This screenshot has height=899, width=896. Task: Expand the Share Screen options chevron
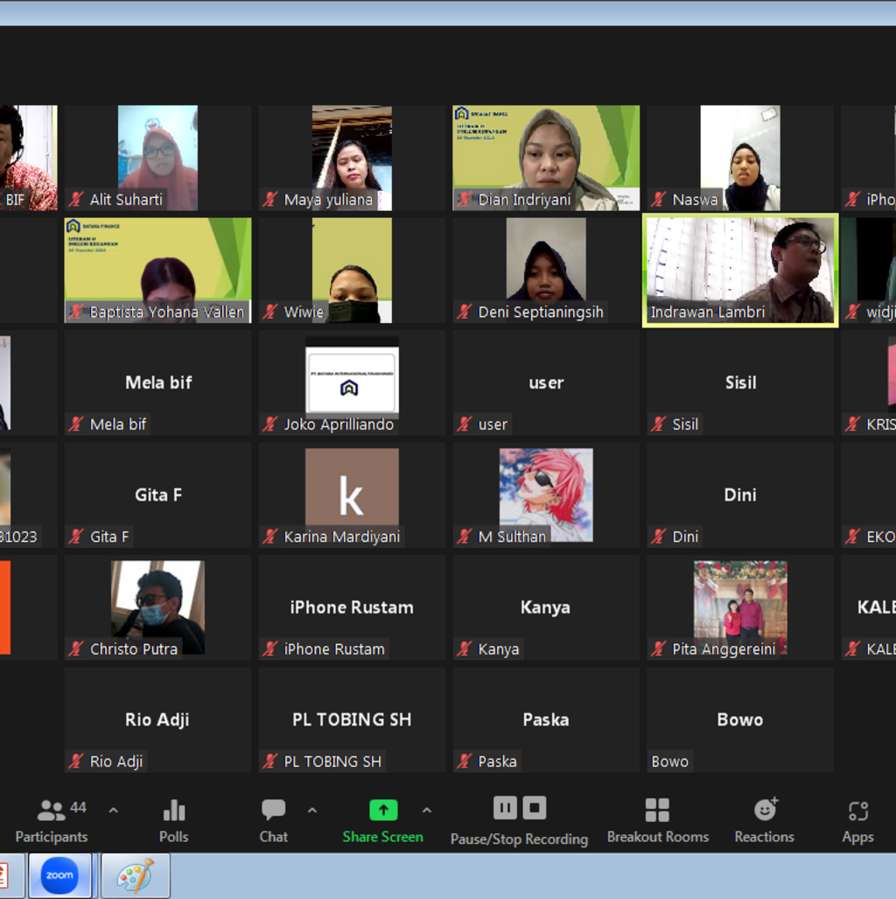[427, 811]
